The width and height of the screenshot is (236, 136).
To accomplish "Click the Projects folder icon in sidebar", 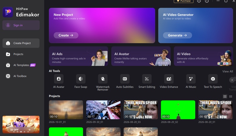I will 8,54.
